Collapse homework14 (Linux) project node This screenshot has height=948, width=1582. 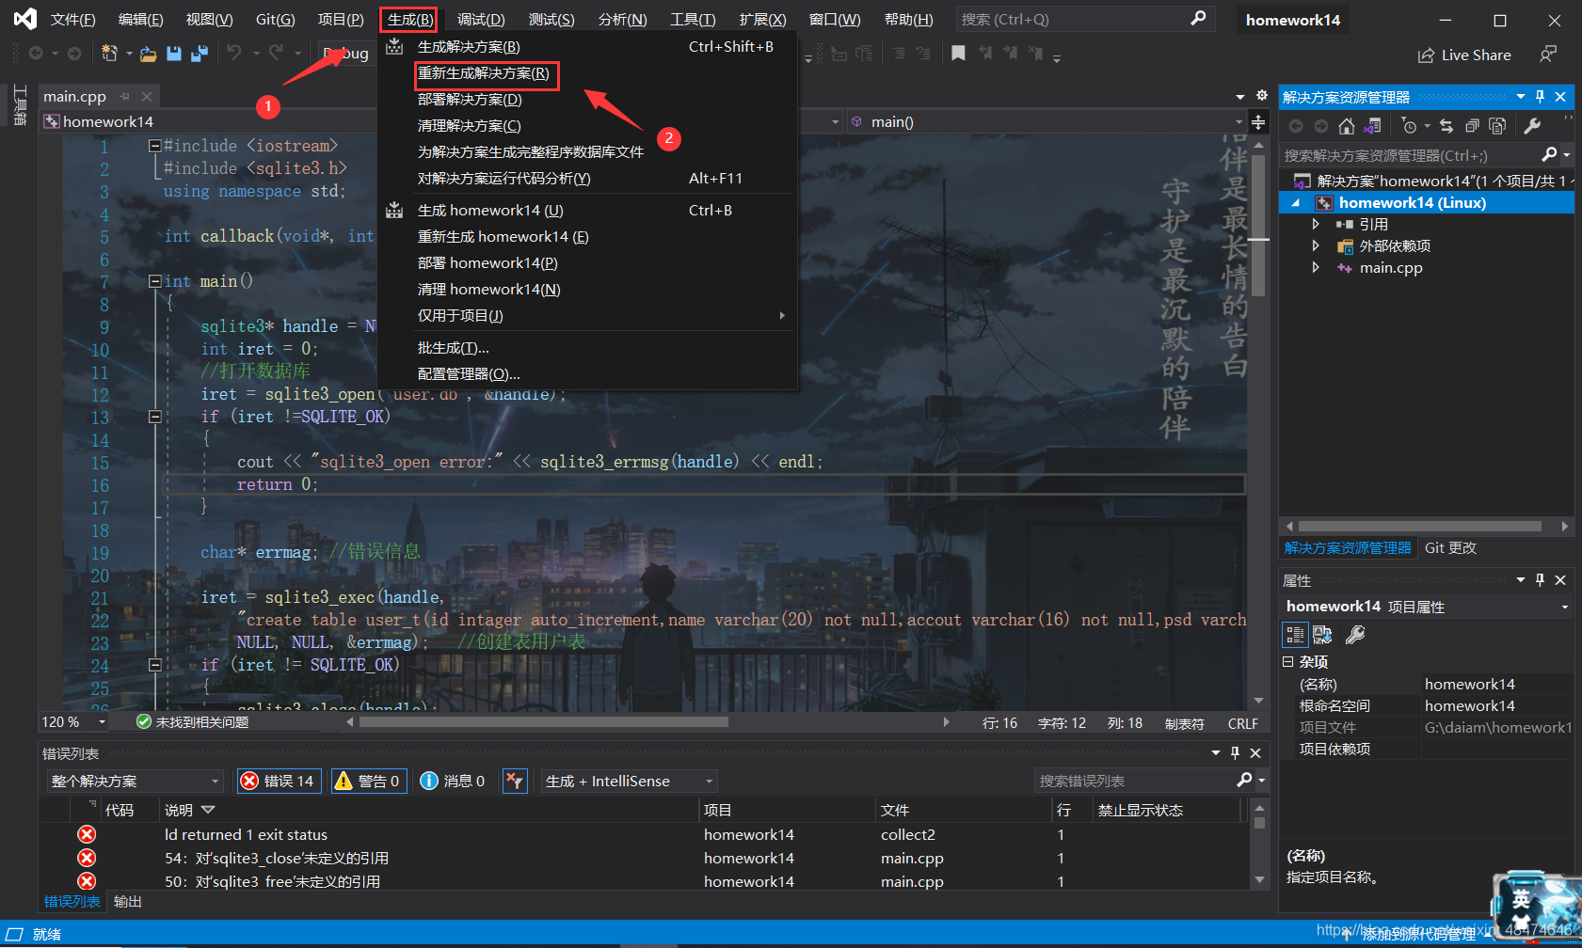tap(1296, 203)
